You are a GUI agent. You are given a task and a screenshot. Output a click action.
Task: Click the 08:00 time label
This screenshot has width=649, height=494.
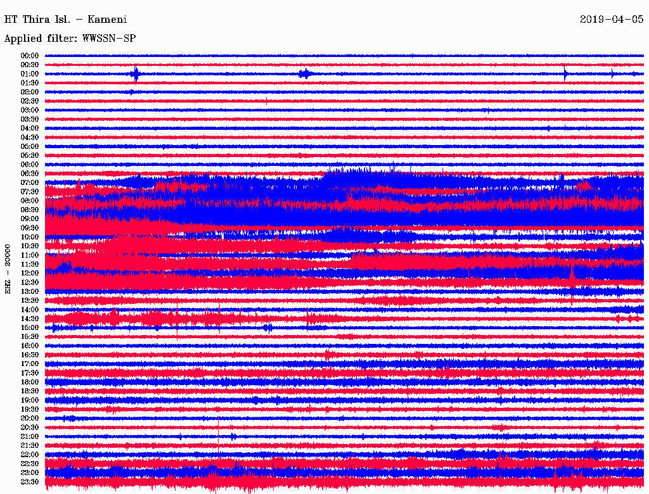[x=30, y=201]
